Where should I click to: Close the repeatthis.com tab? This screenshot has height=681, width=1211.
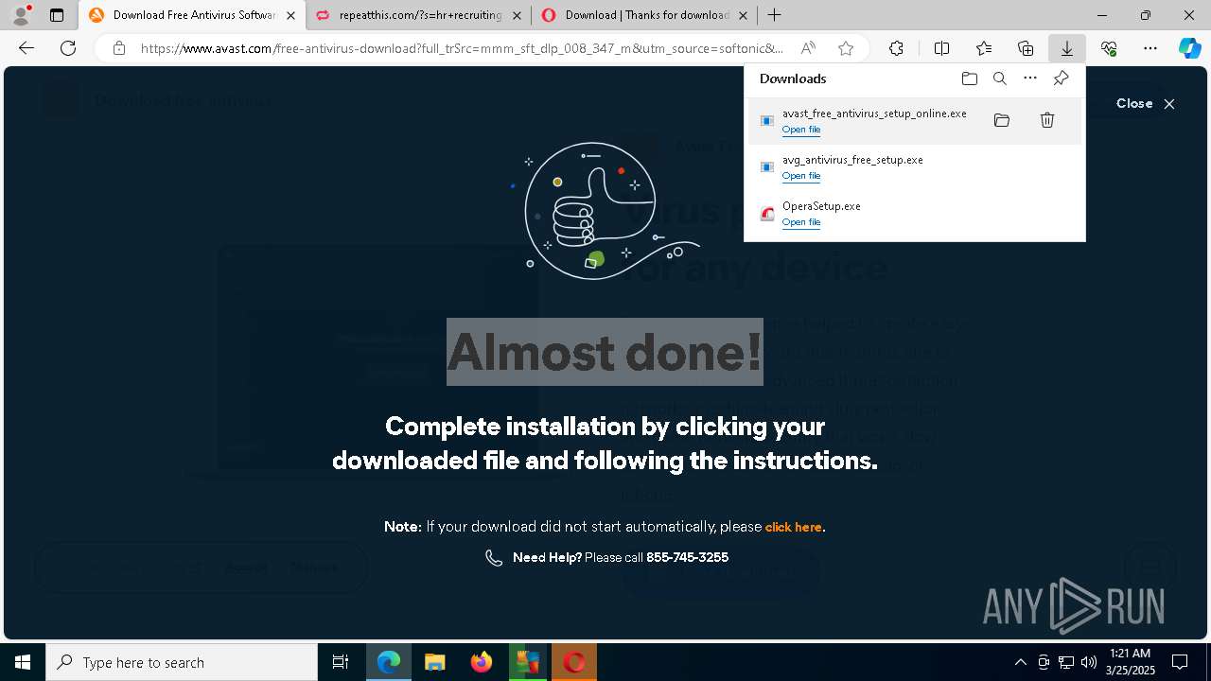[x=517, y=15]
